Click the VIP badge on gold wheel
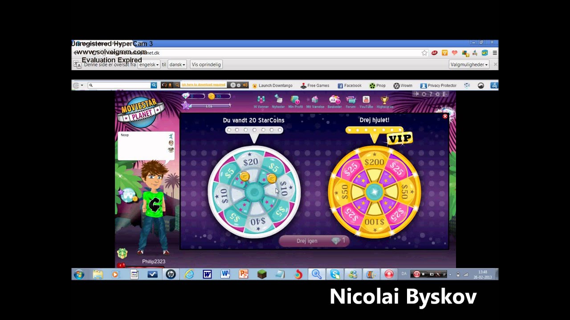The width and height of the screenshot is (570, 320). click(x=400, y=138)
